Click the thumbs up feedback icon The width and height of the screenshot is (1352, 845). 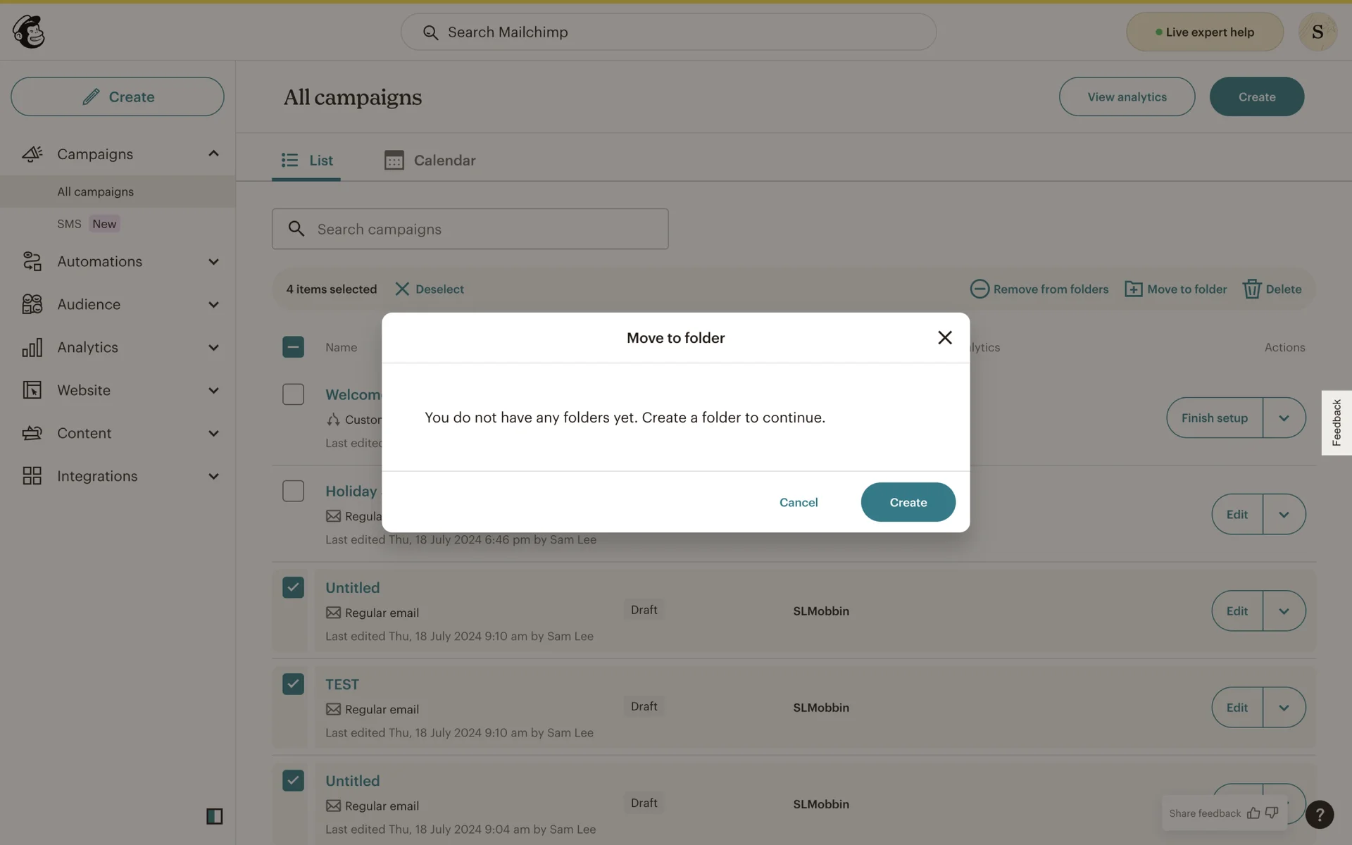(1253, 813)
